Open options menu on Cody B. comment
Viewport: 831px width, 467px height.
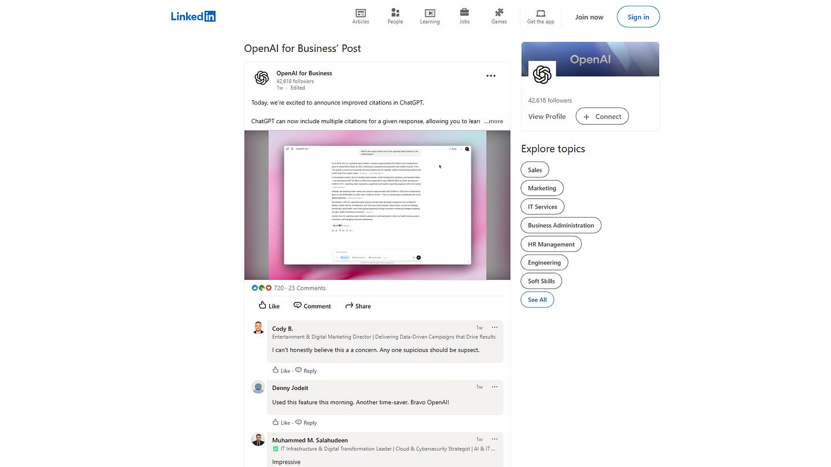pyautogui.click(x=494, y=327)
